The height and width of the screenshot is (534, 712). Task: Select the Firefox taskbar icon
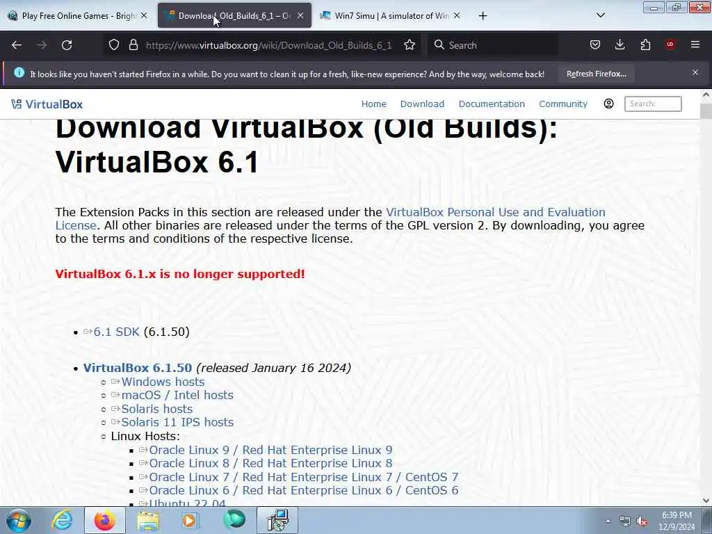(104, 520)
